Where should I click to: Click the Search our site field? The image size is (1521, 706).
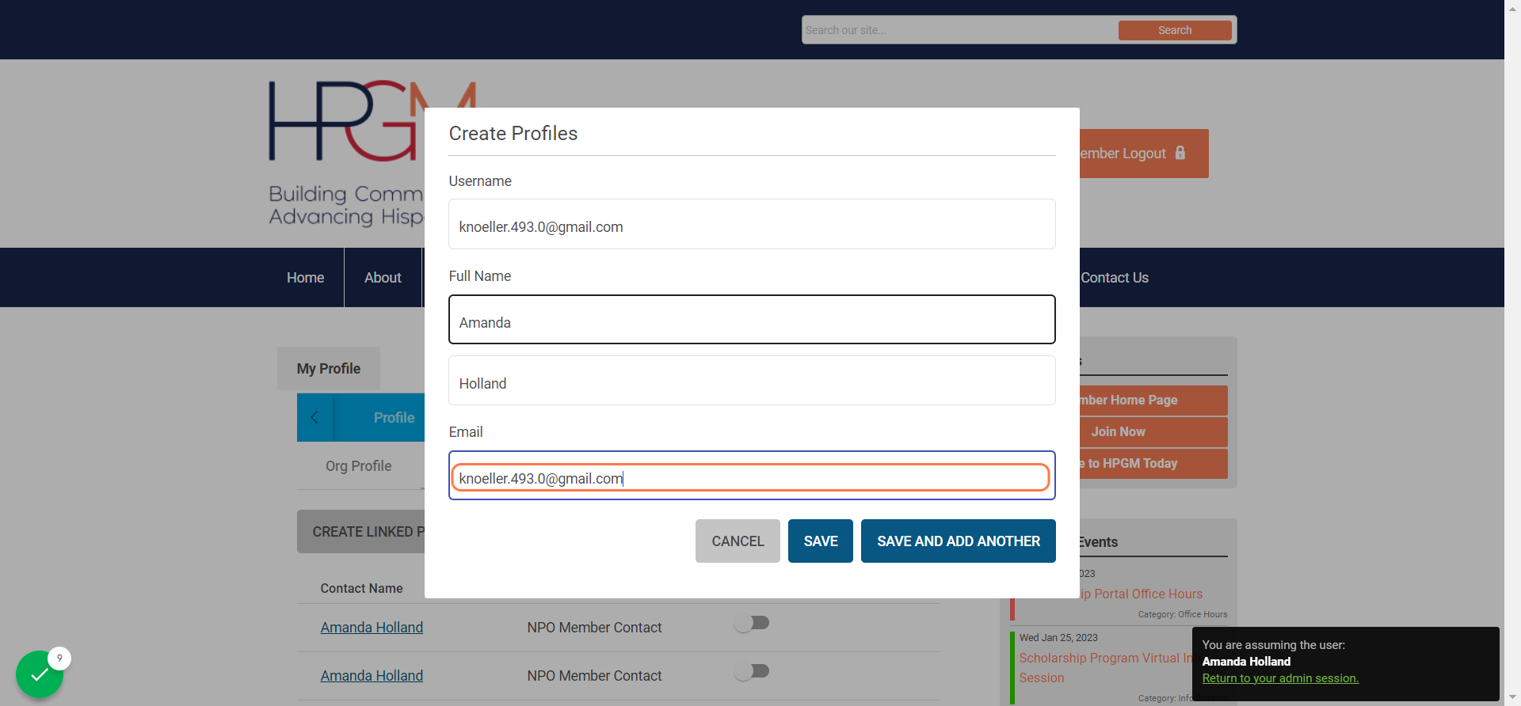coord(959,30)
